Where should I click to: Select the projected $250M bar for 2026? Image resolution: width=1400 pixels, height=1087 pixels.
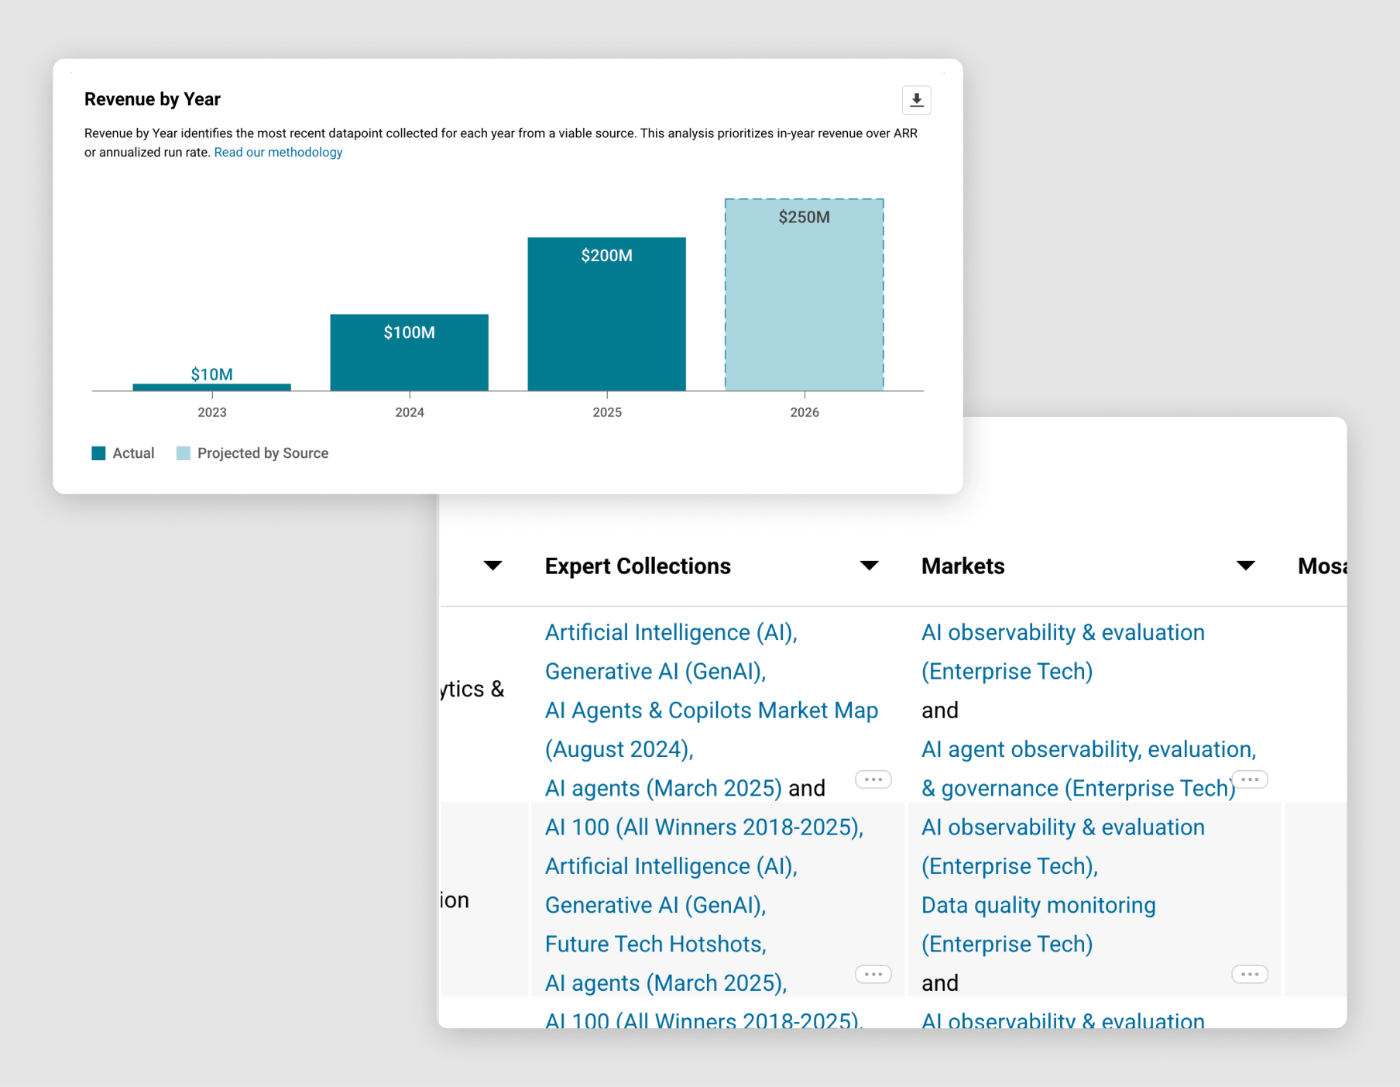tap(804, 294)
